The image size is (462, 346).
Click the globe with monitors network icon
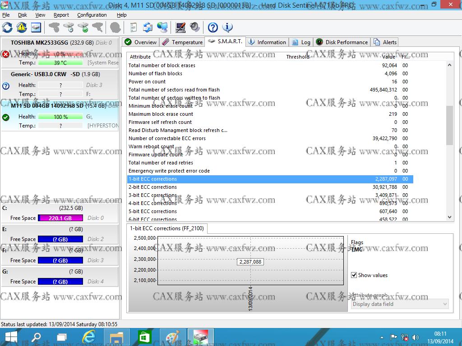[x=162, y=27]
